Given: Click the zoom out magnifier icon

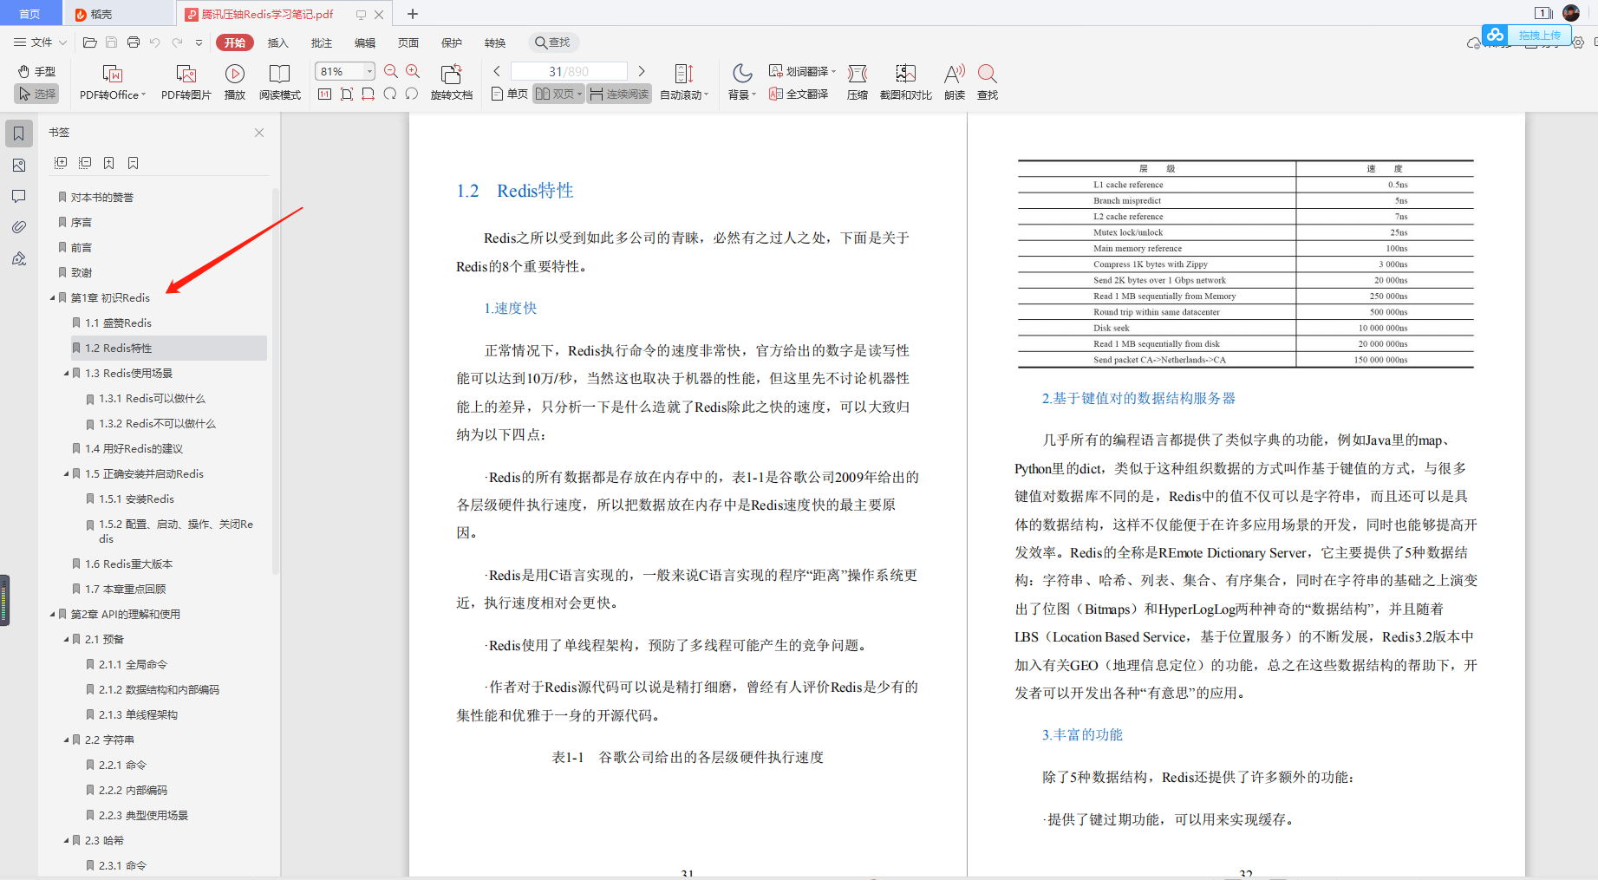Looking at the screenshot, I should click(x=391, y=71).
